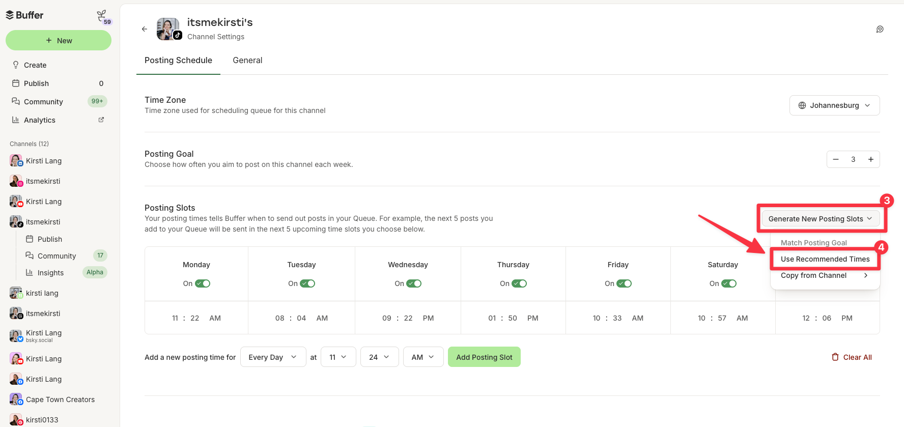Open Insights Alpha under itsmekirsti channel
904x427 pixels.
(x=51, y=272)
